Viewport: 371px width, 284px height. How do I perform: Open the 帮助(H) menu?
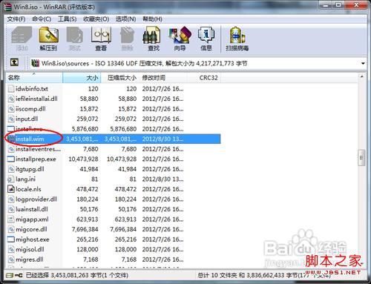152,19
